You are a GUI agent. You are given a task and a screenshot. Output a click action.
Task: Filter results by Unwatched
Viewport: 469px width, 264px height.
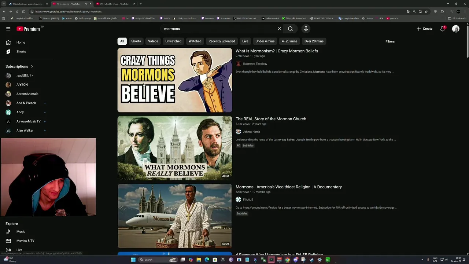173,41
